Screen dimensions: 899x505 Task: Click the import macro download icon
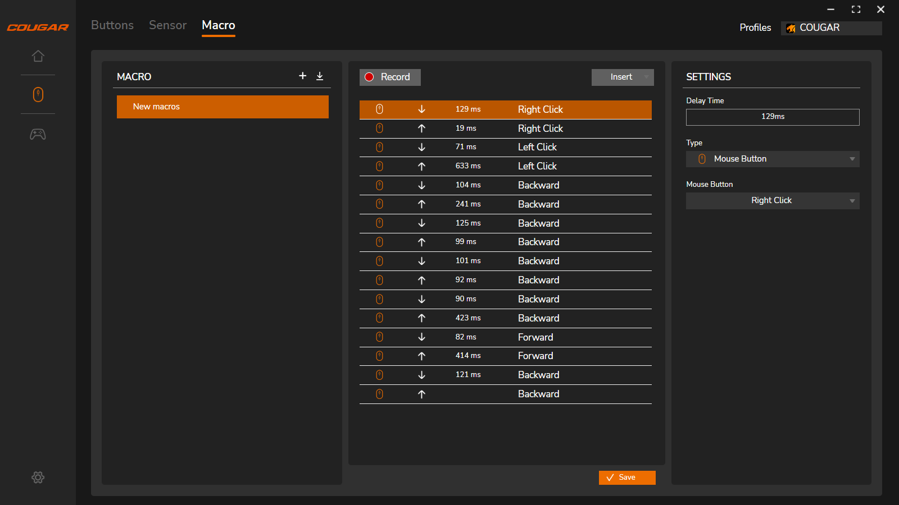click(320, 76)
